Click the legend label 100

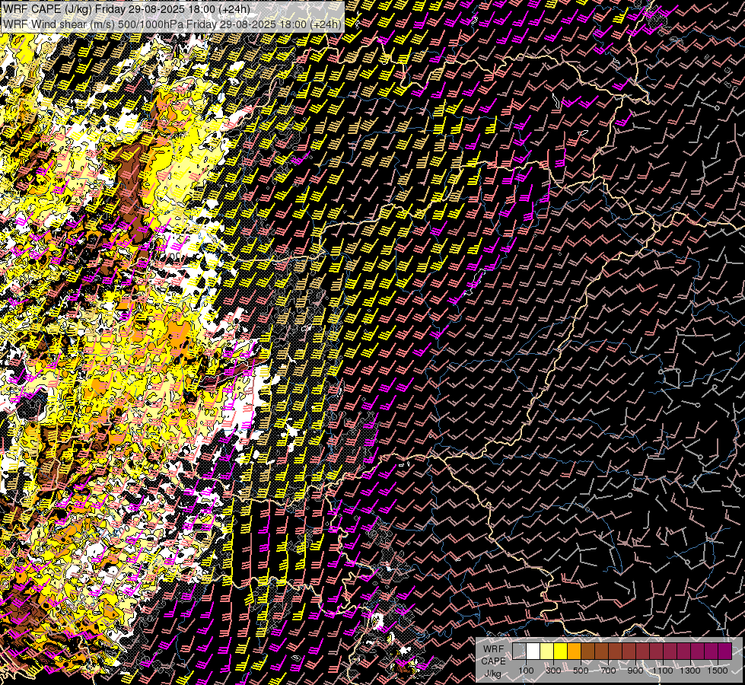coord(526,671)
